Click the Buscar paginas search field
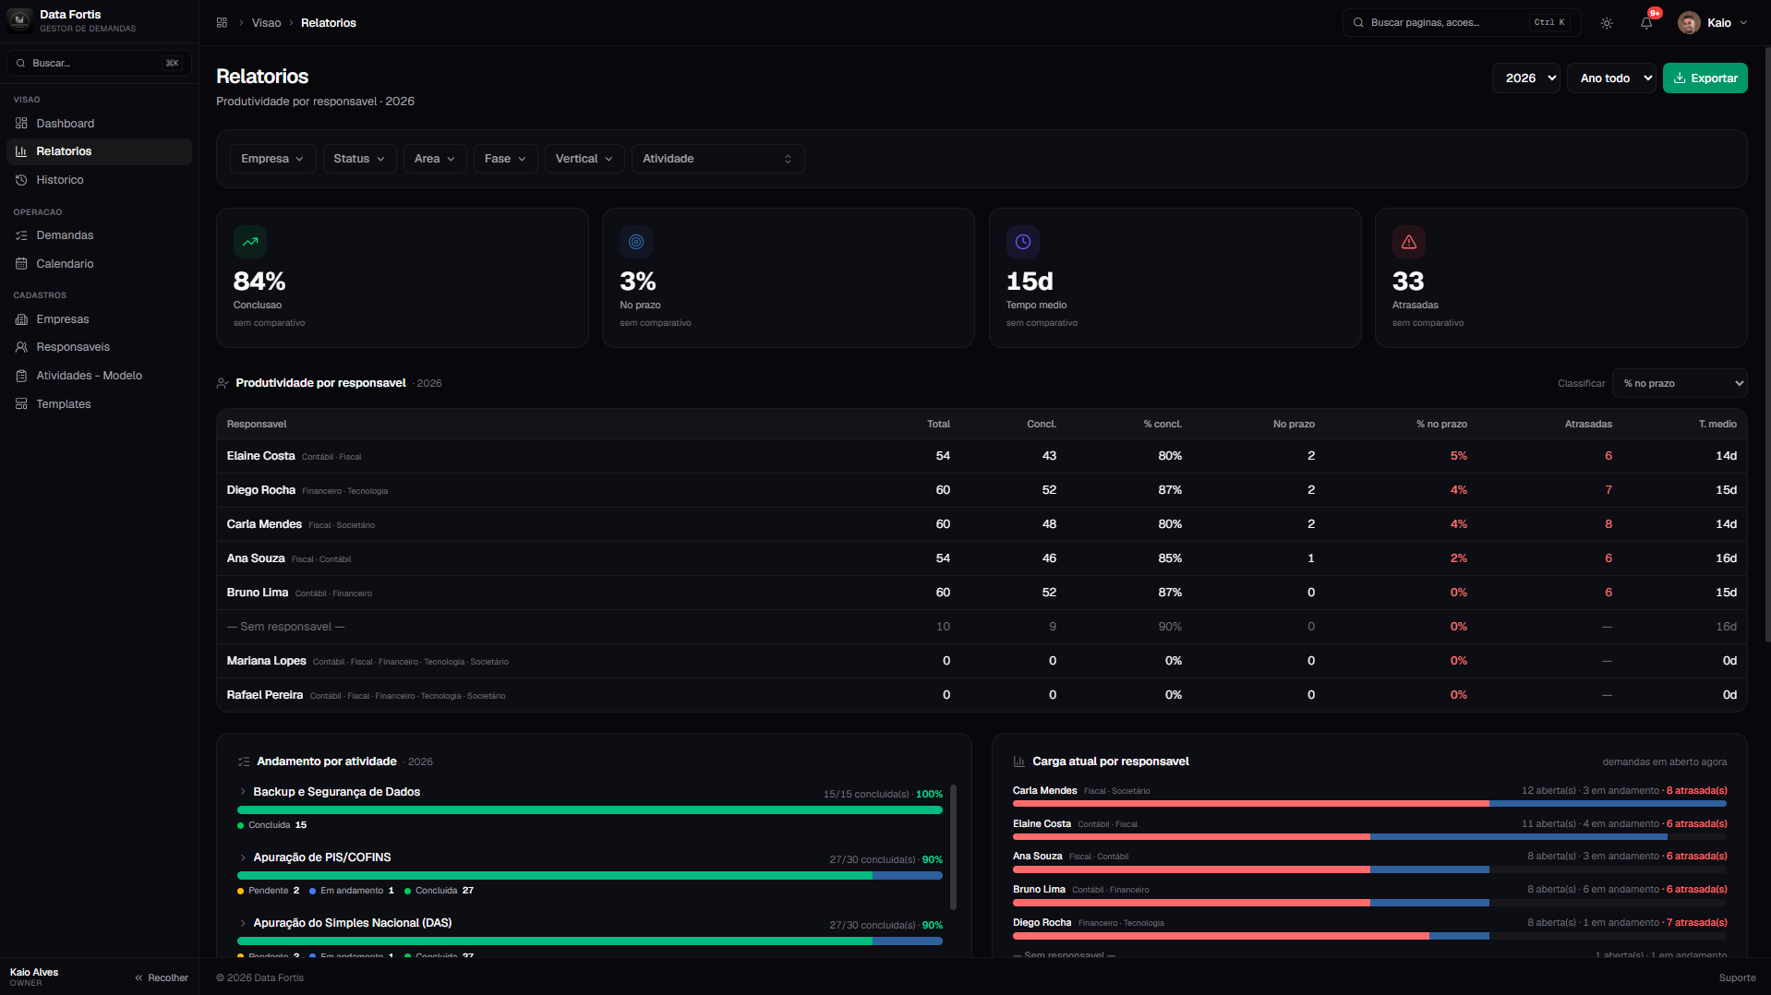This screenshot has width=1771, height=995. 1461,23
